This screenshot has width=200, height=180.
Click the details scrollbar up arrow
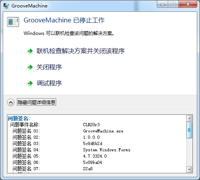tap(189, 118)
